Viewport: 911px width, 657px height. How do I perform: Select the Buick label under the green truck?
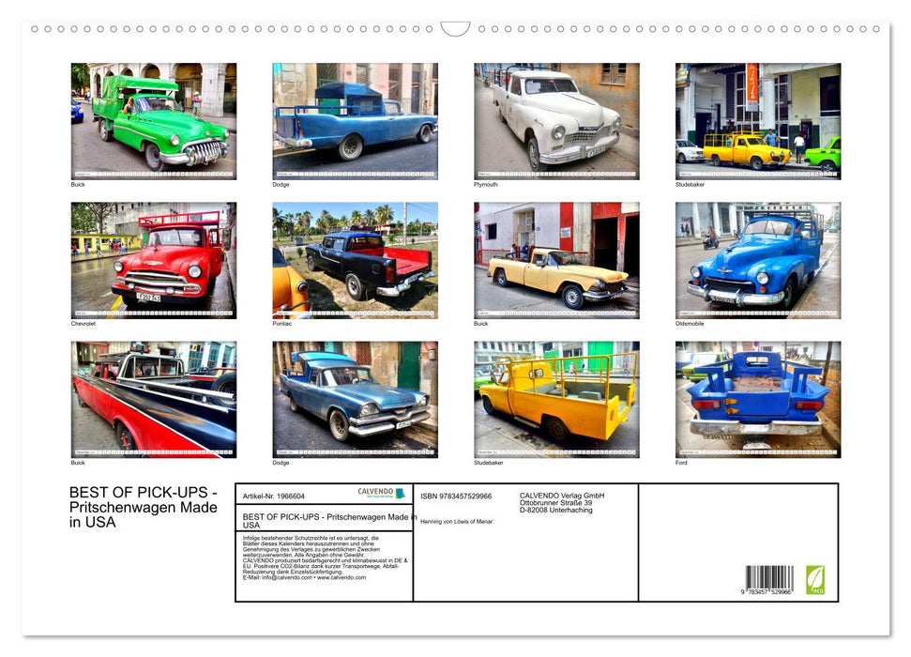pos(78,184)
